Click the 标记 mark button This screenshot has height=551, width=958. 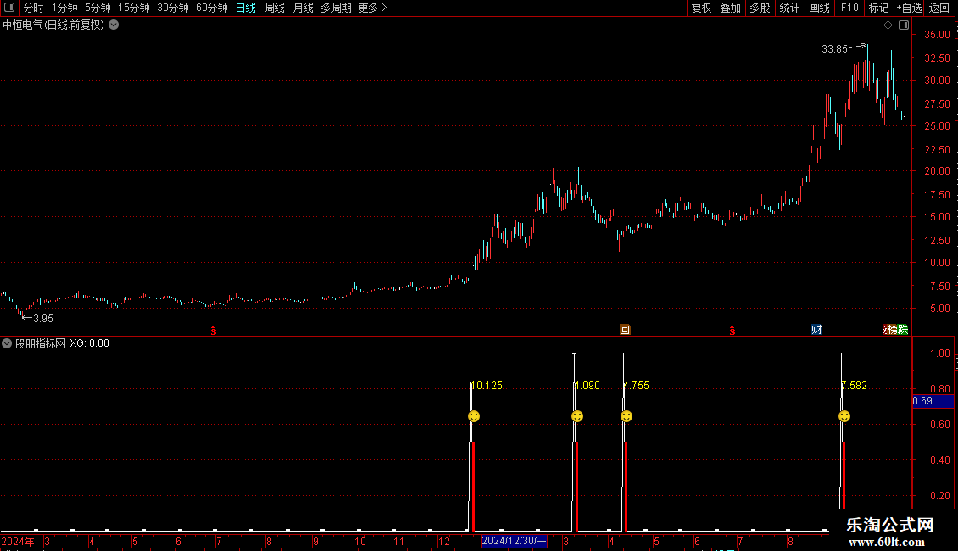click(878, 8)
